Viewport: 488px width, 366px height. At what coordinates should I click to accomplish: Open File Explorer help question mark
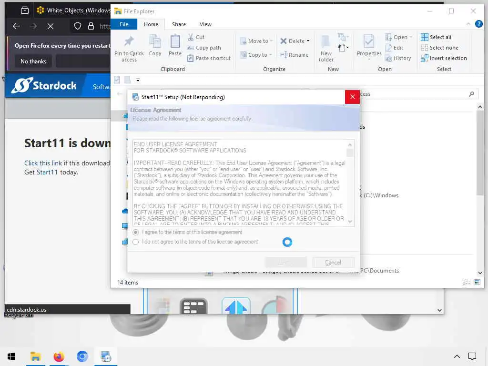point(478,24)
